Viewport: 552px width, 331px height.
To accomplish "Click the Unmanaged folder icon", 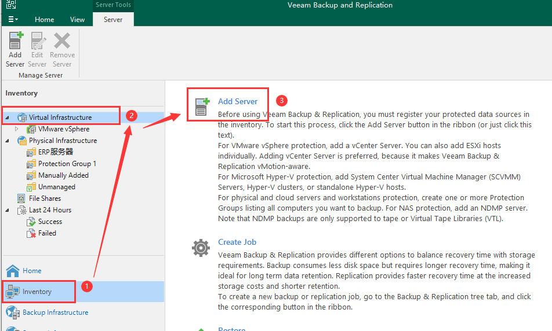I will pyautogui.click(x=31, y=187).
